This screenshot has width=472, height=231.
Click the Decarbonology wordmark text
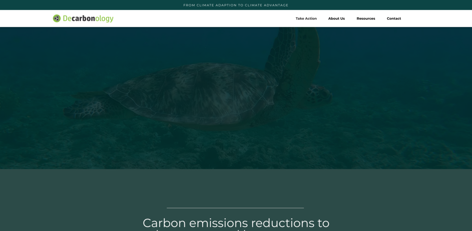(88, 18)
